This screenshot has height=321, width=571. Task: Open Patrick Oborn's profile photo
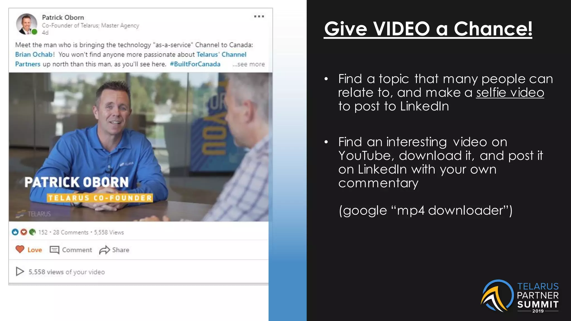(26, 24)
